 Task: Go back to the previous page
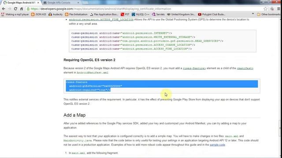4,9
